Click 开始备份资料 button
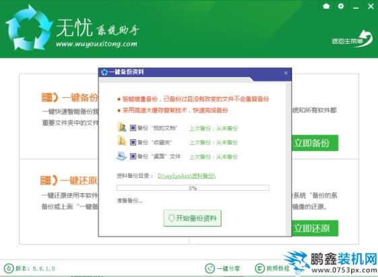378x277 pixels. [193, 218]
